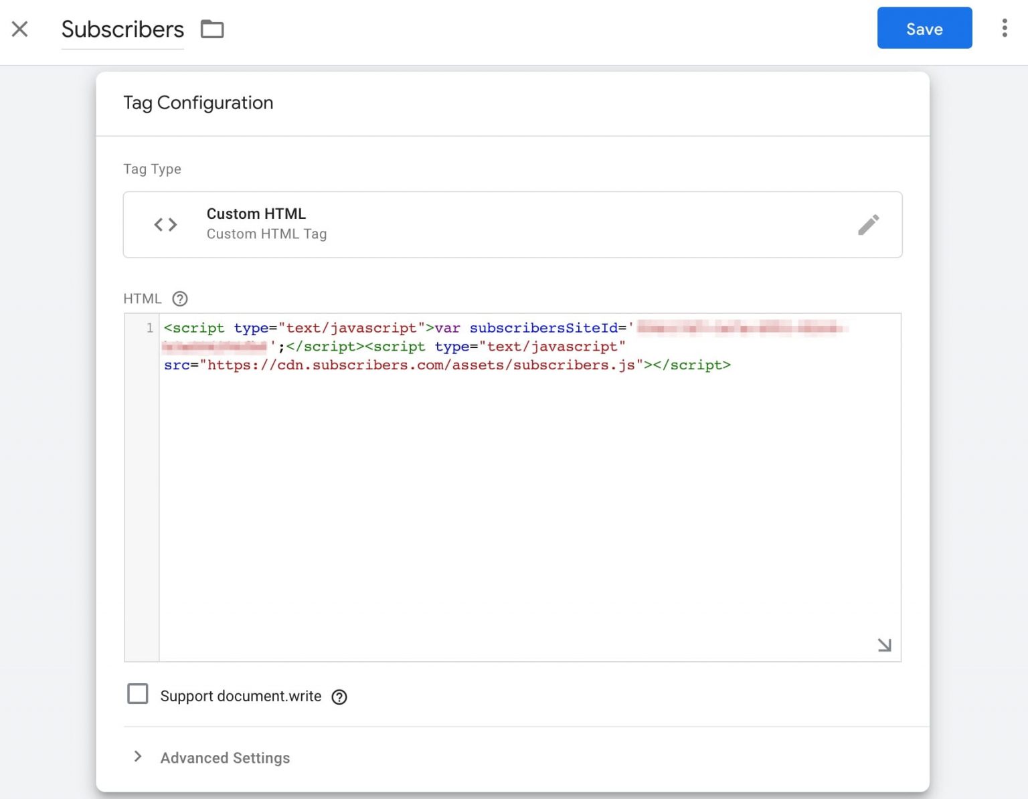Viewport: 1028px width, 799px height.
Task: Open the help icon beside Support document.write
Action: (x=339, y=697)
